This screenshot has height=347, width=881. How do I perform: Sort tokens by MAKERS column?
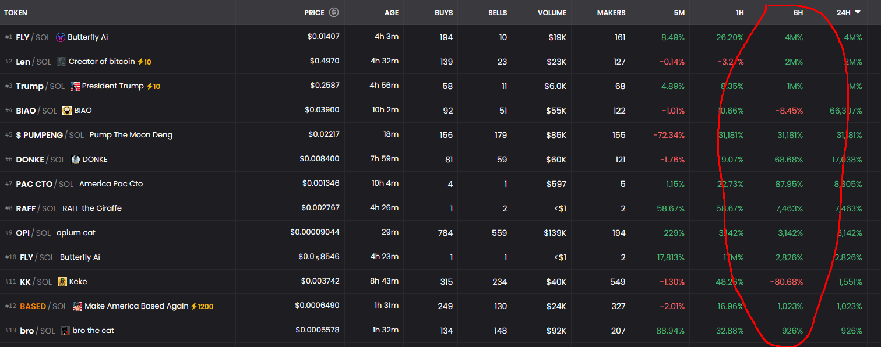tap(611, 13)
